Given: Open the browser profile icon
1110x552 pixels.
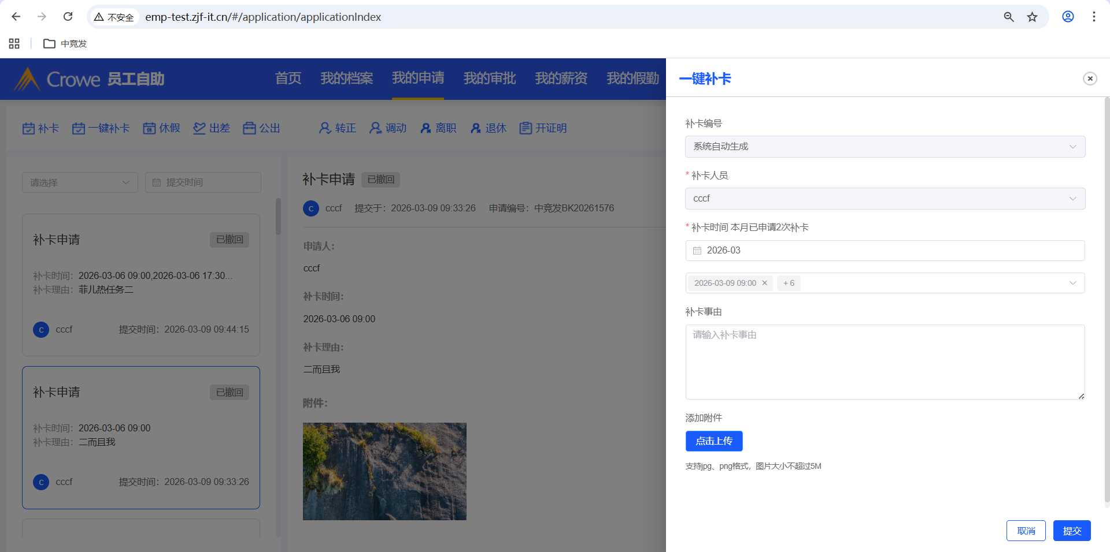Looking at the screenshot, I should click(1068, 17).
